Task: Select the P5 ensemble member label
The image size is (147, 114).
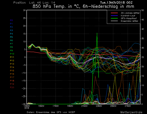Action: click(x=11, y=37)
